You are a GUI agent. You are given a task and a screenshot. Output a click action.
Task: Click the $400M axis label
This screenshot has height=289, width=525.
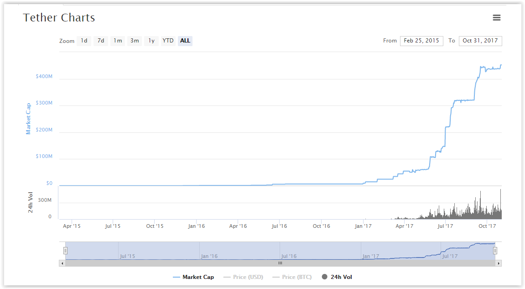click(44, 76)
